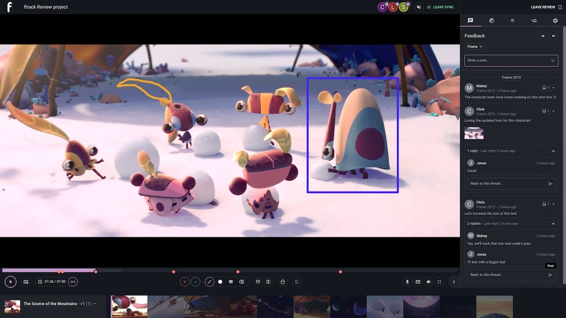566x318 pixels.
Task: Seek on the purple playback progress bar
Action: 49,270
